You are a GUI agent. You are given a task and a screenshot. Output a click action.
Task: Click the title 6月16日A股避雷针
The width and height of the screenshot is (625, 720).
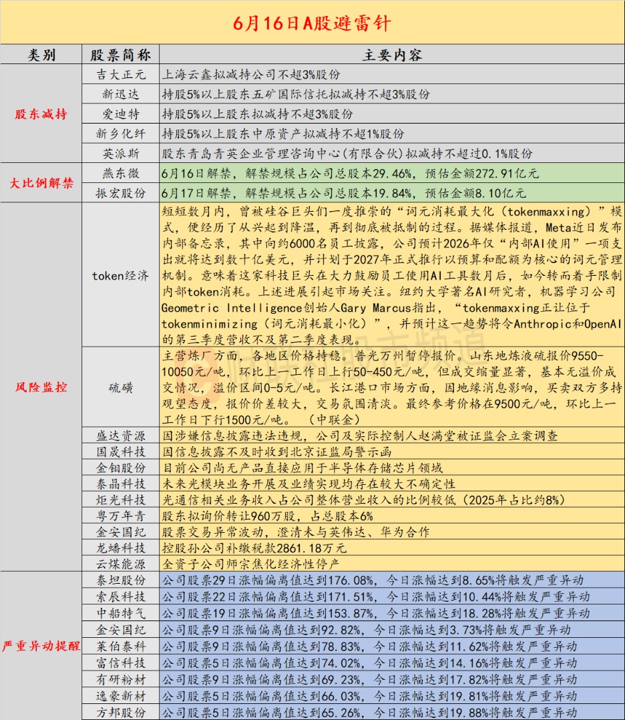[x=312, y=23]
